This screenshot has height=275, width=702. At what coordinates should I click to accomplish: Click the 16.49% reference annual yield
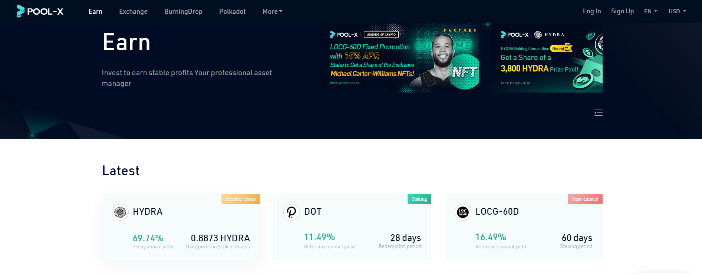click(x=491, y=237)
